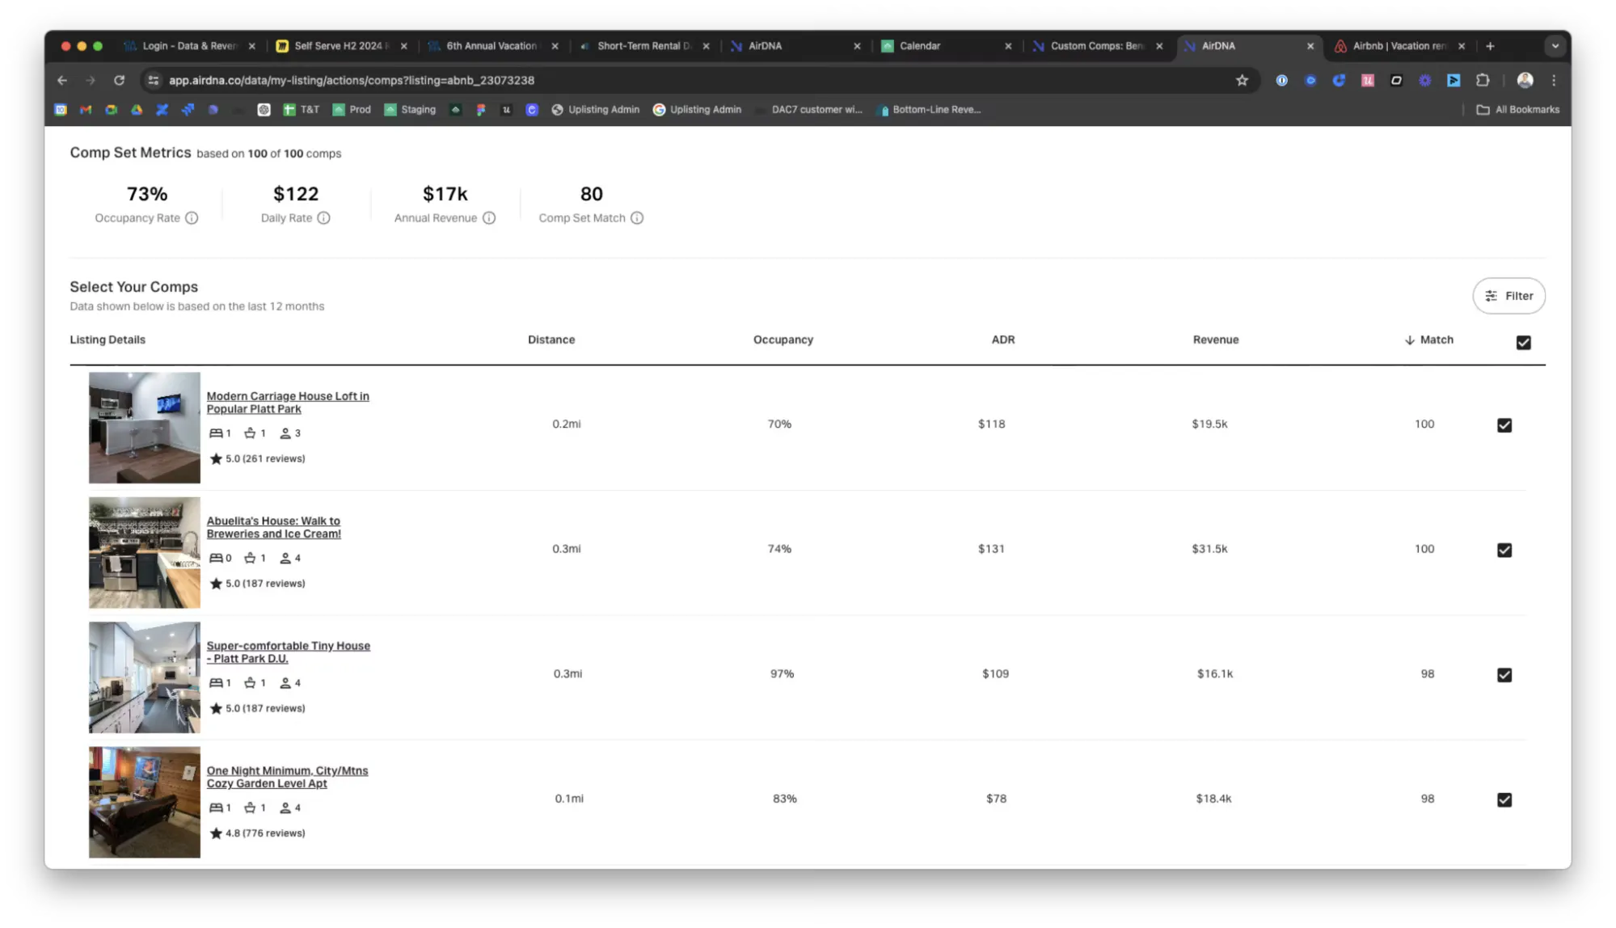This screenshot has width=1616, height=928.
Task: Click the Annual Revenue info icon
Action: [489, 218]
